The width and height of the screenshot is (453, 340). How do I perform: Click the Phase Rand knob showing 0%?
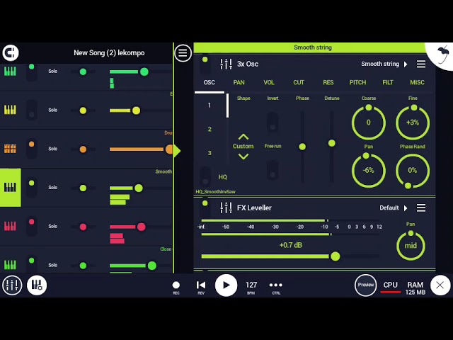pos(413,171)
